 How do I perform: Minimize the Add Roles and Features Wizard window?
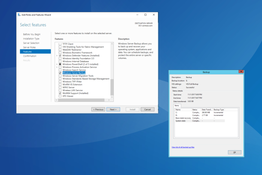pyautogui.click(x=137, y=15)
